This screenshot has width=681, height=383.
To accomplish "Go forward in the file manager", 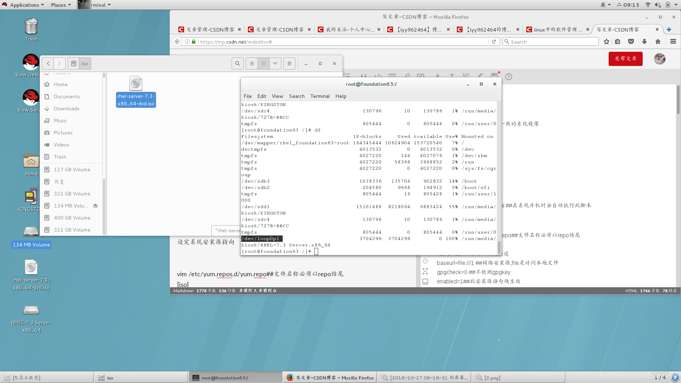I will point(60,63).
